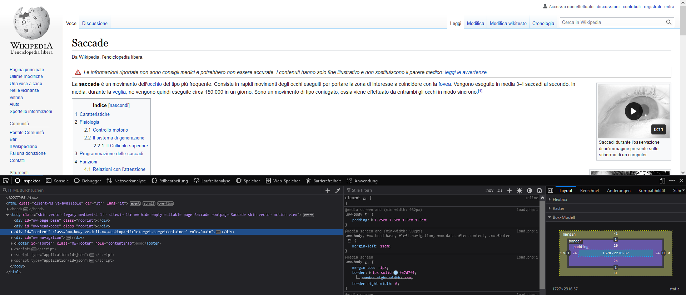Open the Web-Speicher tab

283,181
